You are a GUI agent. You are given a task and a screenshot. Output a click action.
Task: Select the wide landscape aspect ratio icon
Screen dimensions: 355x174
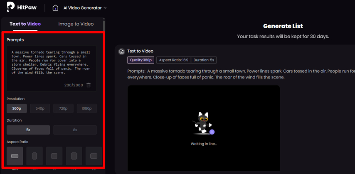coord(15,156)
